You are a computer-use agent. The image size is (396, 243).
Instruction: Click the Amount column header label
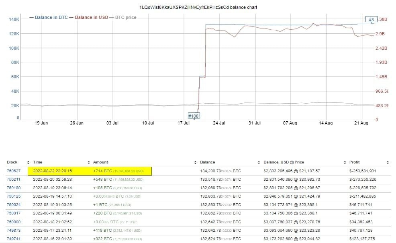tap(100, 162)
